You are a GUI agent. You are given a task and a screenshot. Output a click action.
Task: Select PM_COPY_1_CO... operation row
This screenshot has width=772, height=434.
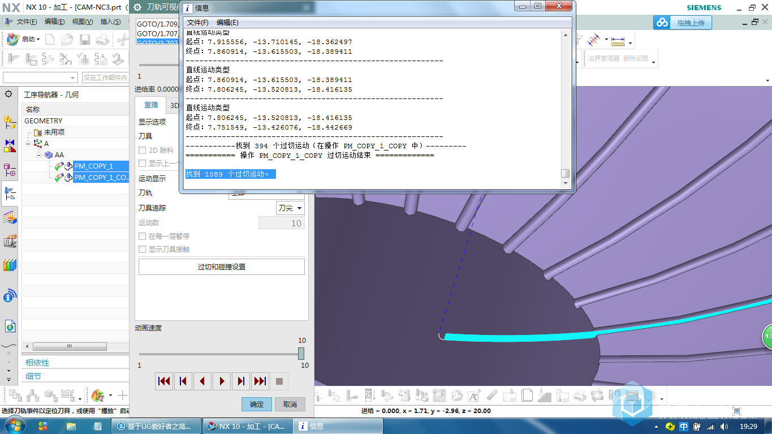pos(102,177)
